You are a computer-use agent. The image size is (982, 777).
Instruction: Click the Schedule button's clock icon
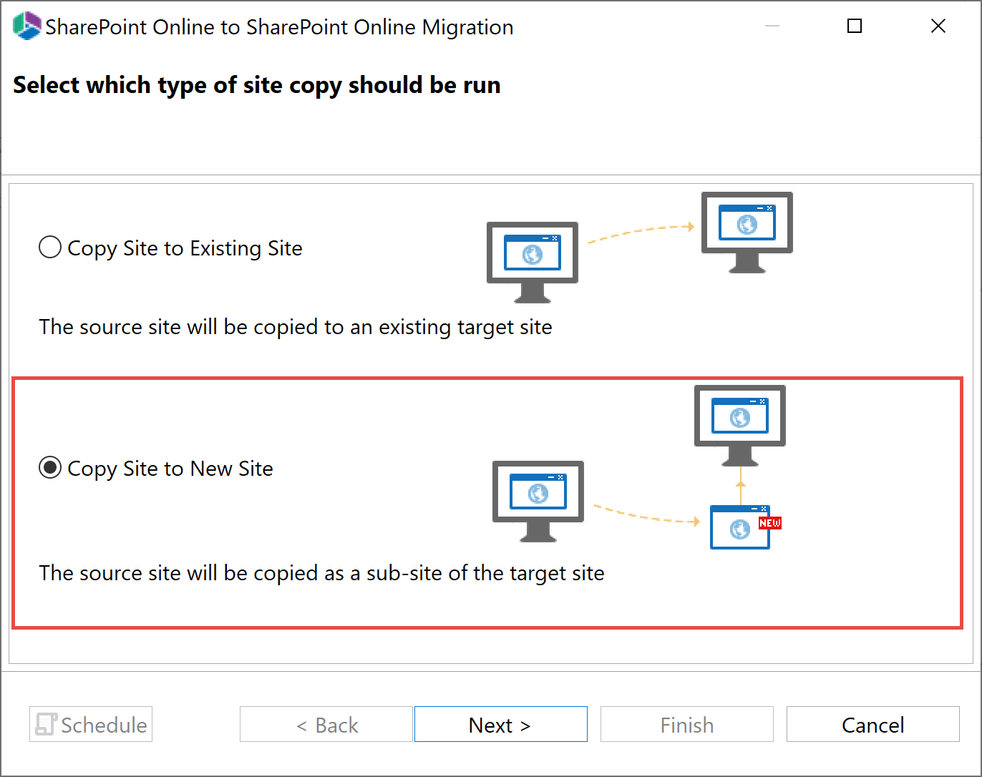[47, 724]
